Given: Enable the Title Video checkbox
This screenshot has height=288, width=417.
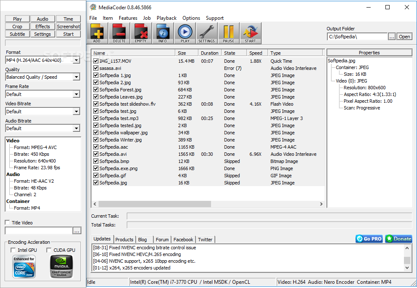Looking at the screenshot, I should pyautogui.click(x=8, y=223).
